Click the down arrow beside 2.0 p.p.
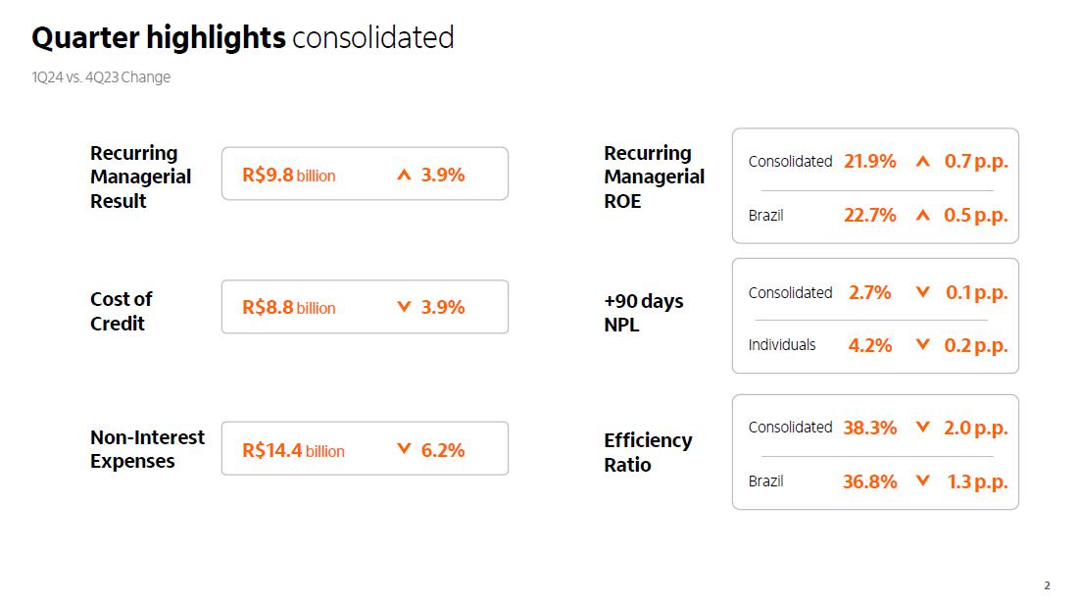The width and height of the screenshot is (1078, 607). pyautogui.click(x=922, y=428)
